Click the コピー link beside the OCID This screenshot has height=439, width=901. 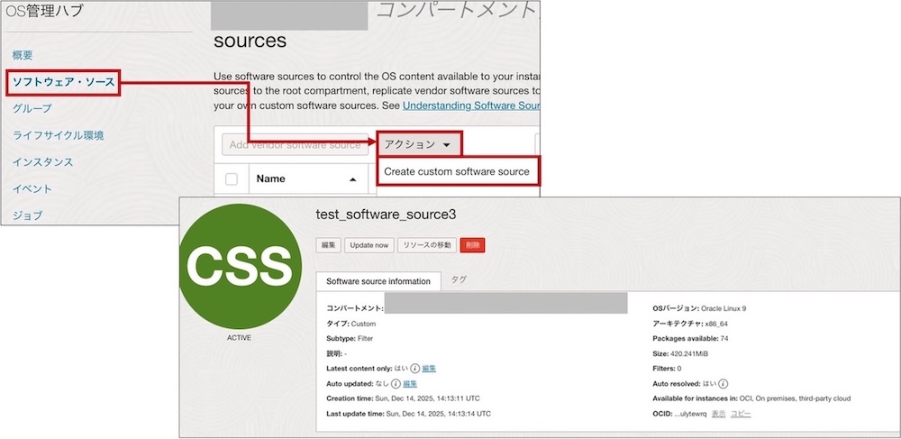(741, 414)
